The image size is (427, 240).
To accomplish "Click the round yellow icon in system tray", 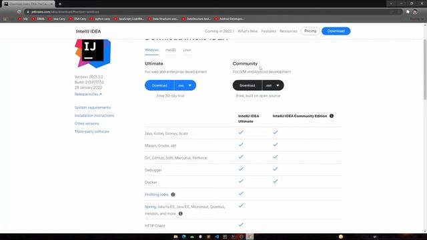I will pyautogui.click(x=341, y=237).
